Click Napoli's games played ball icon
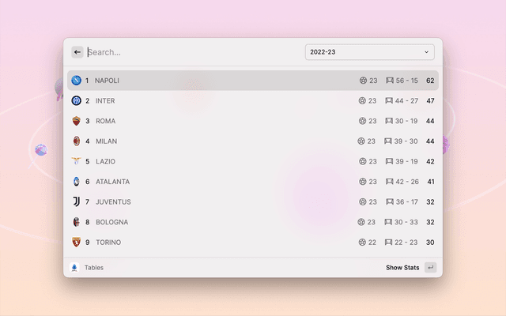Screen dimensions: 506x316 click(363, 81)
